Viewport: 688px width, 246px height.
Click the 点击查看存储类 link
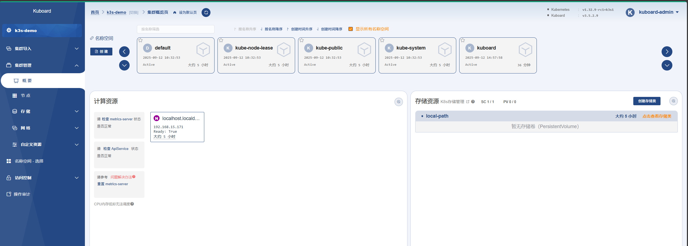tap(657, 116)
